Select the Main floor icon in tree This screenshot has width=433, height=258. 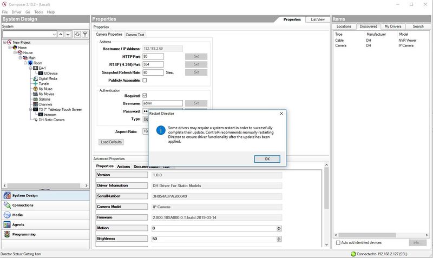pos(25,58)
